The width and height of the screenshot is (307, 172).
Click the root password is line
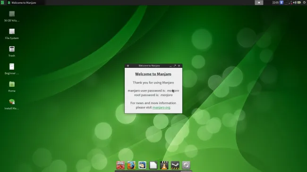[x=153, y=95]
